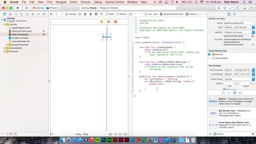The image size is (256, 144).
Task: Click the First Responder icon in scene dock
Action: point(108,22)
